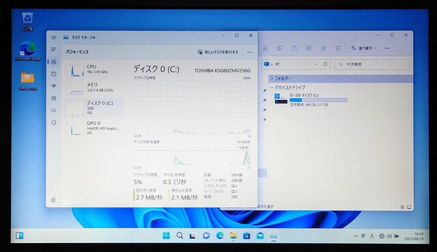Open volume control in system tray

(x=389, y=236)
